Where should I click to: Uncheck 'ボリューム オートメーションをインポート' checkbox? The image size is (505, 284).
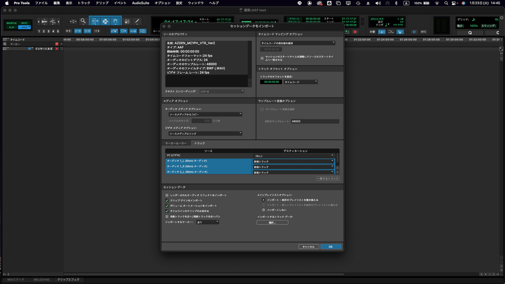[167, 206]
